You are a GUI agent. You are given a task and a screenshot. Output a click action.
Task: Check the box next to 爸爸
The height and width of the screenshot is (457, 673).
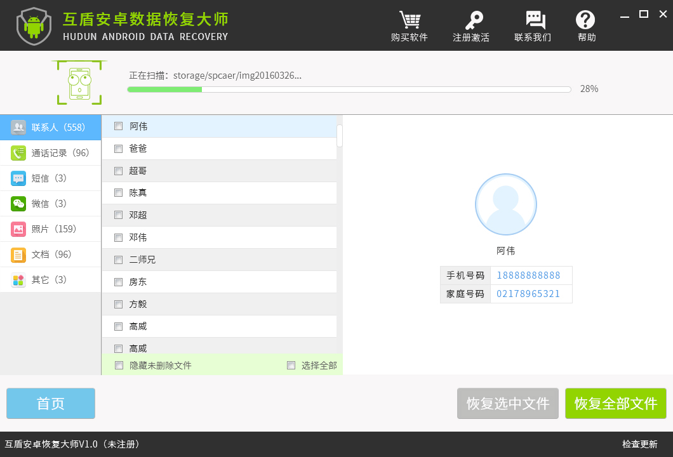(x=118, y=149)
